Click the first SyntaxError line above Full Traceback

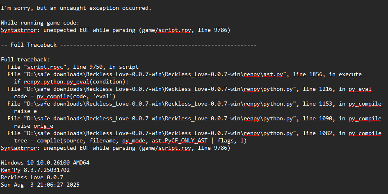[x=116, y=30]
